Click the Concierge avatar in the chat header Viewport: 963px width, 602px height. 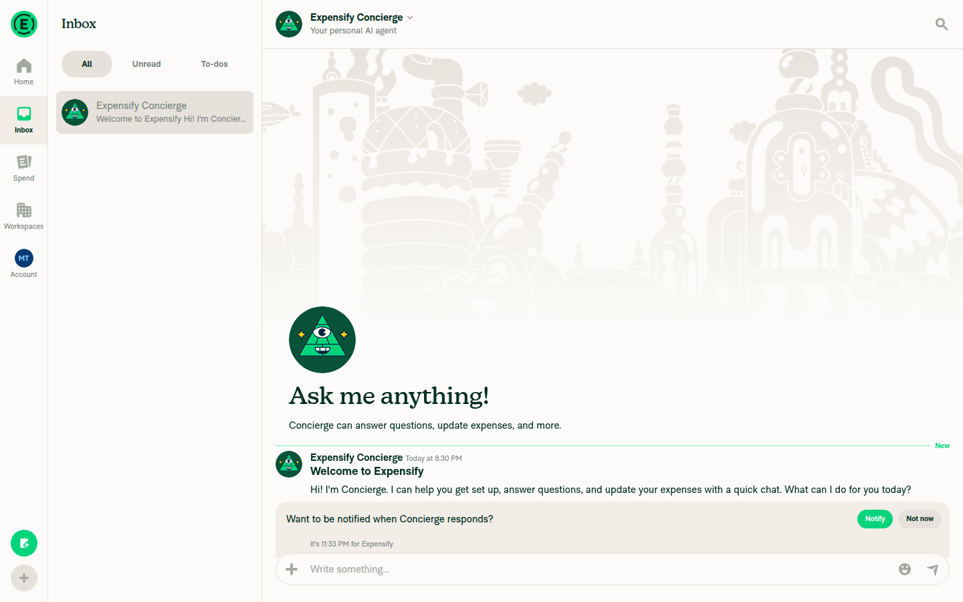289,24
